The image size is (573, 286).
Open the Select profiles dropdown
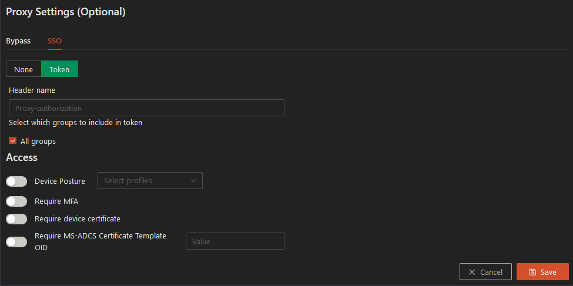[x=150, y=181]
